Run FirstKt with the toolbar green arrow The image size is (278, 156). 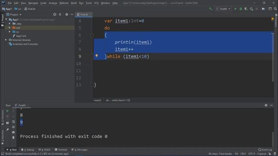(x=235, y=9)
